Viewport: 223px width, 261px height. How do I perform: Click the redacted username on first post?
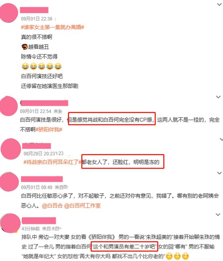[x=34, y=10]
